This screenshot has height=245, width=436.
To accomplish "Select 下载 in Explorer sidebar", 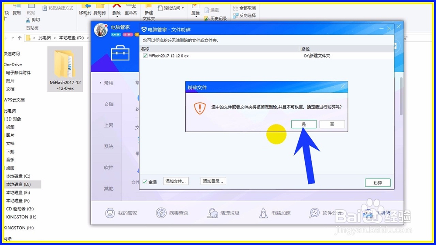I will click(10, 151).
